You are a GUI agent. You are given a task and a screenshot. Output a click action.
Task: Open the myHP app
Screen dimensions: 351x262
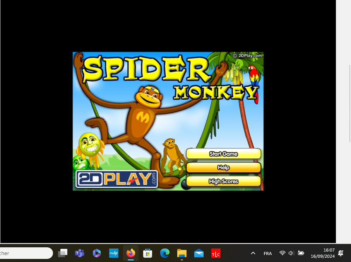pos(114,253)
